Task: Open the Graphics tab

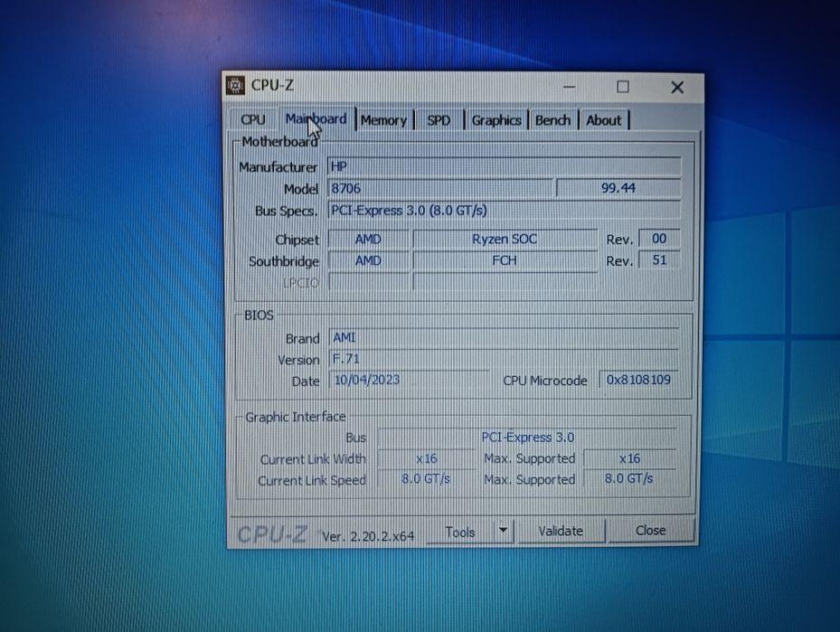Action: pyautogui.click(x=496, y=120)
